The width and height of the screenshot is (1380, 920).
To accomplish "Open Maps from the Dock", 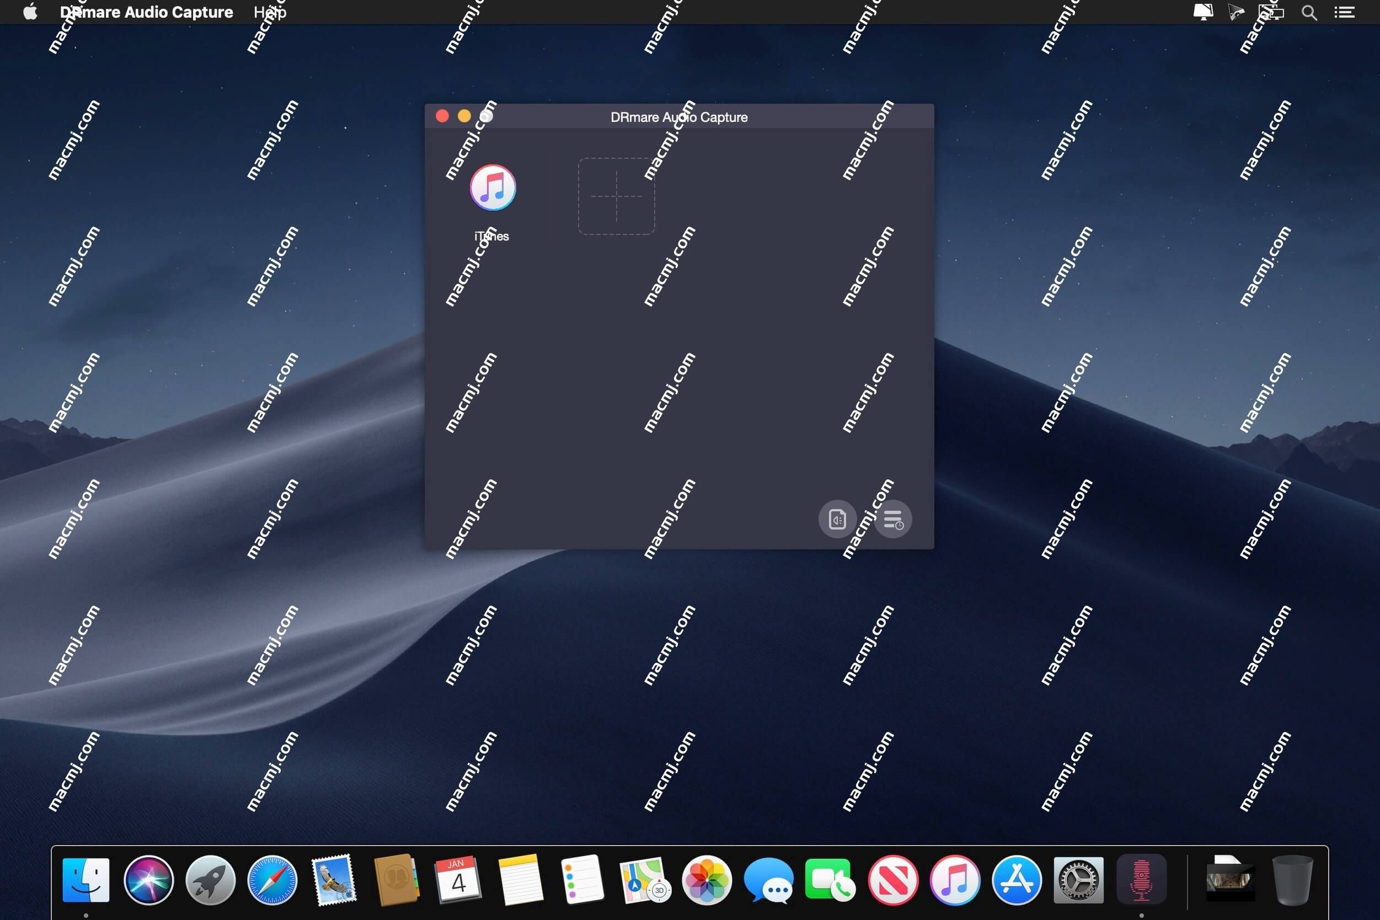I will click(645, 880).
